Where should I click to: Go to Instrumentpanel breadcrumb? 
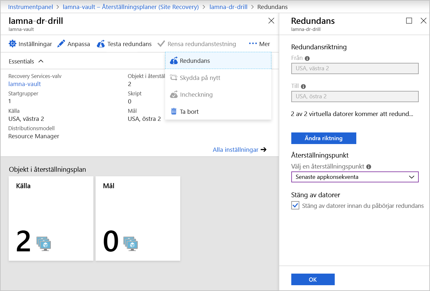click(x=31, y=7)
